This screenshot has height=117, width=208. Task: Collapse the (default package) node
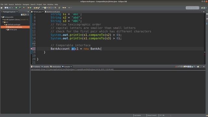click(x=5, y=25)
